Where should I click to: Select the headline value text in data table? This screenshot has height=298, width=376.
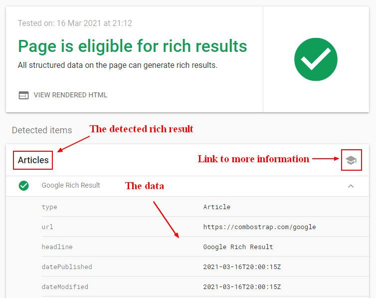pyautogui.click(x=238, y=247)
